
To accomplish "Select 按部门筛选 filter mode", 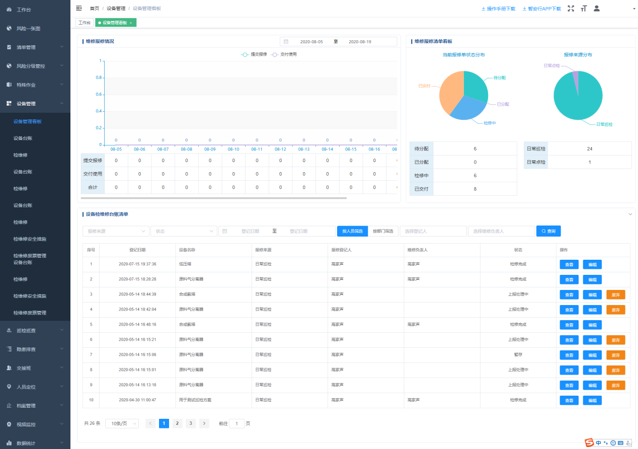I will pos(382,231).
